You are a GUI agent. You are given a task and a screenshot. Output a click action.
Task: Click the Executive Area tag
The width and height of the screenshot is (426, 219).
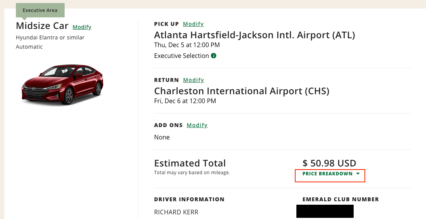point(40,10)
